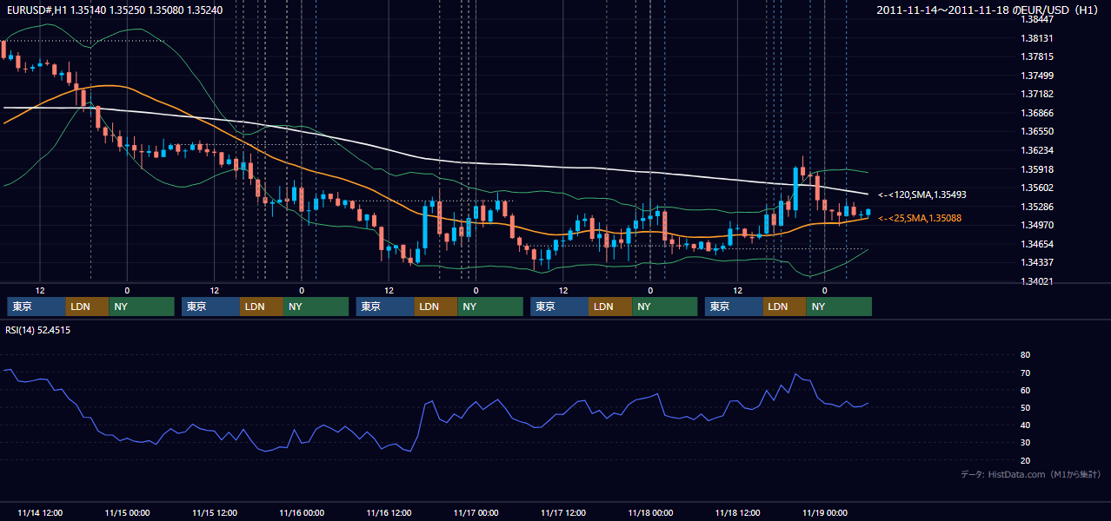Select the 11/18 NY session block
The height and width of the screenshot is (521, 1111).
point(839,307)
